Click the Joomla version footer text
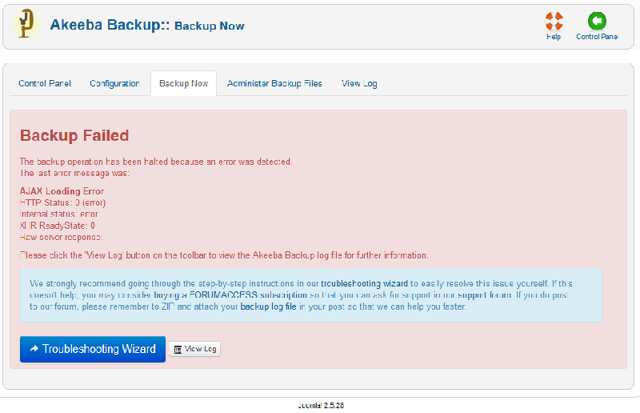The image size is (640, 413). tap(320, 405)
